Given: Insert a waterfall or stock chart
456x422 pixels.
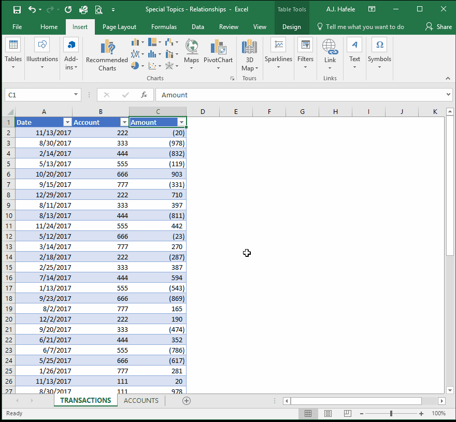Looking at the screenshot, I should [172, 42].
